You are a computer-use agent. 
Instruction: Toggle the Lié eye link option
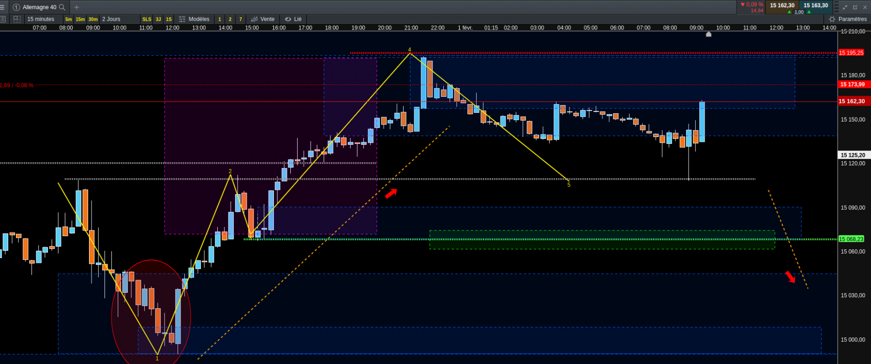pyautogui.click(x=293, y=19)
